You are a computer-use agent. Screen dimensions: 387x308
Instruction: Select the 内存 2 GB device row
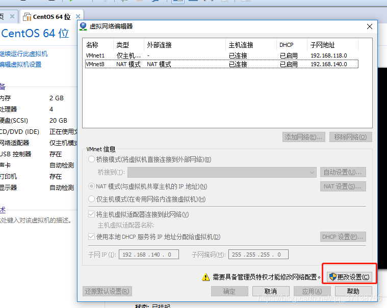pyautogui.click(x=39, y=98)
